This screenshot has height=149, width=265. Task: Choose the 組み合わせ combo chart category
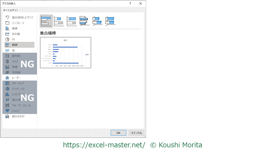point(18,116)
